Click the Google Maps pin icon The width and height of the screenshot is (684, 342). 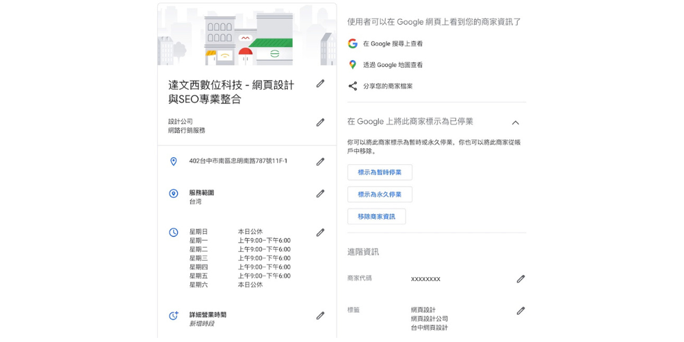[x=353, y=65]
